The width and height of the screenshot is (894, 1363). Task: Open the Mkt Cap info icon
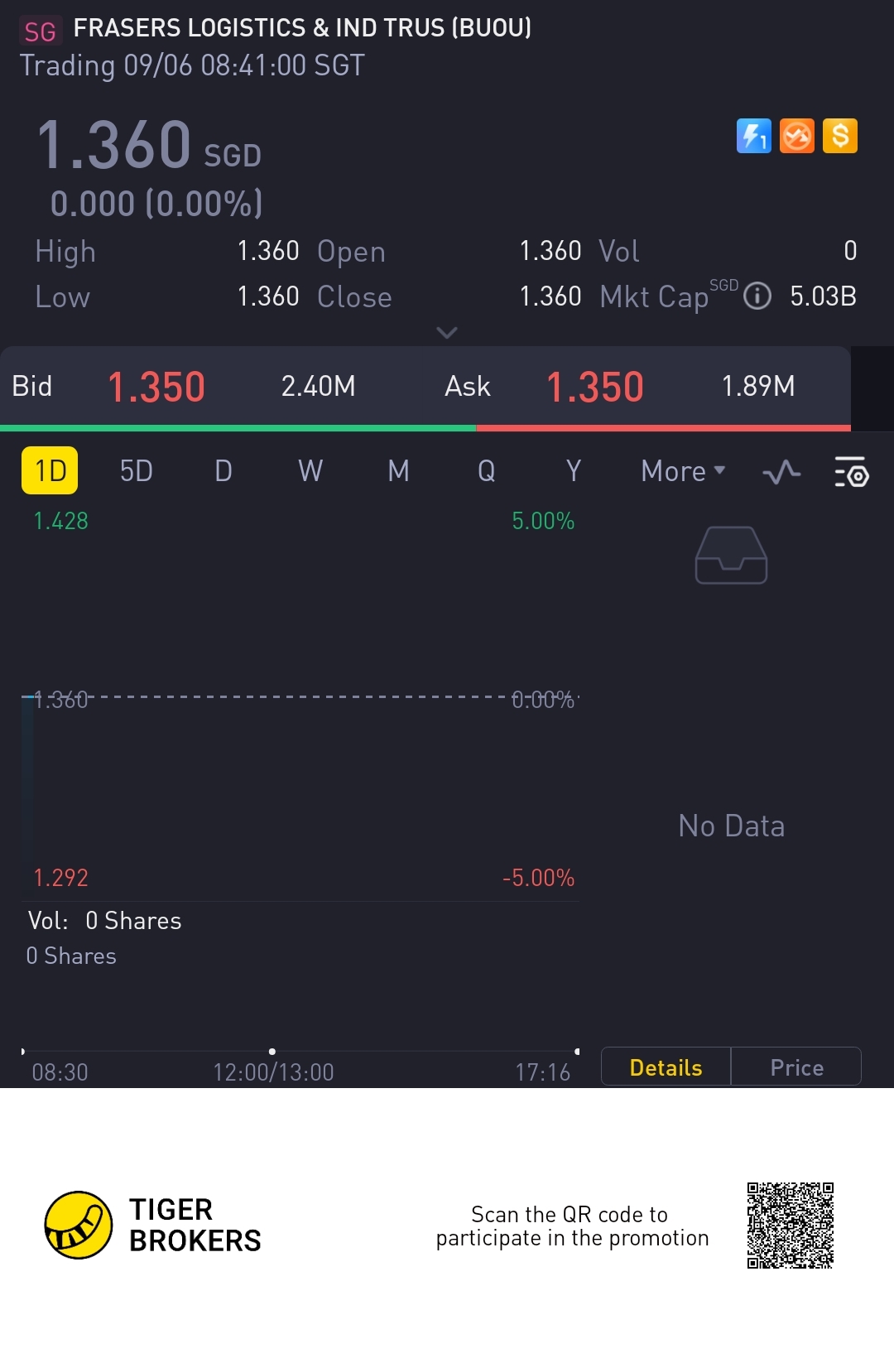757,296
